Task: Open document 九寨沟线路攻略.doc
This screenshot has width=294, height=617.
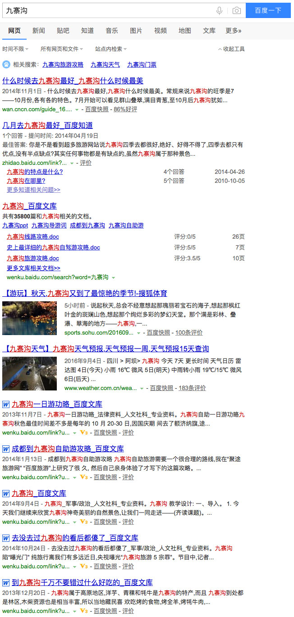Action: (33, 236)
